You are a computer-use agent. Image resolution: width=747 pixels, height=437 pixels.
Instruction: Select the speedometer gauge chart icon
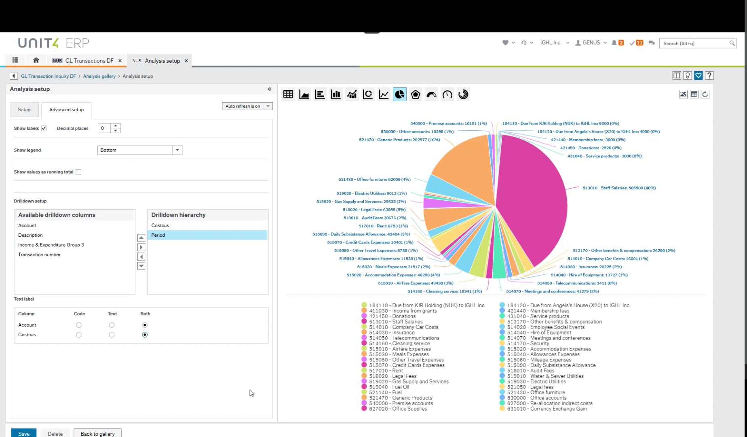click(x=447, y=94)
